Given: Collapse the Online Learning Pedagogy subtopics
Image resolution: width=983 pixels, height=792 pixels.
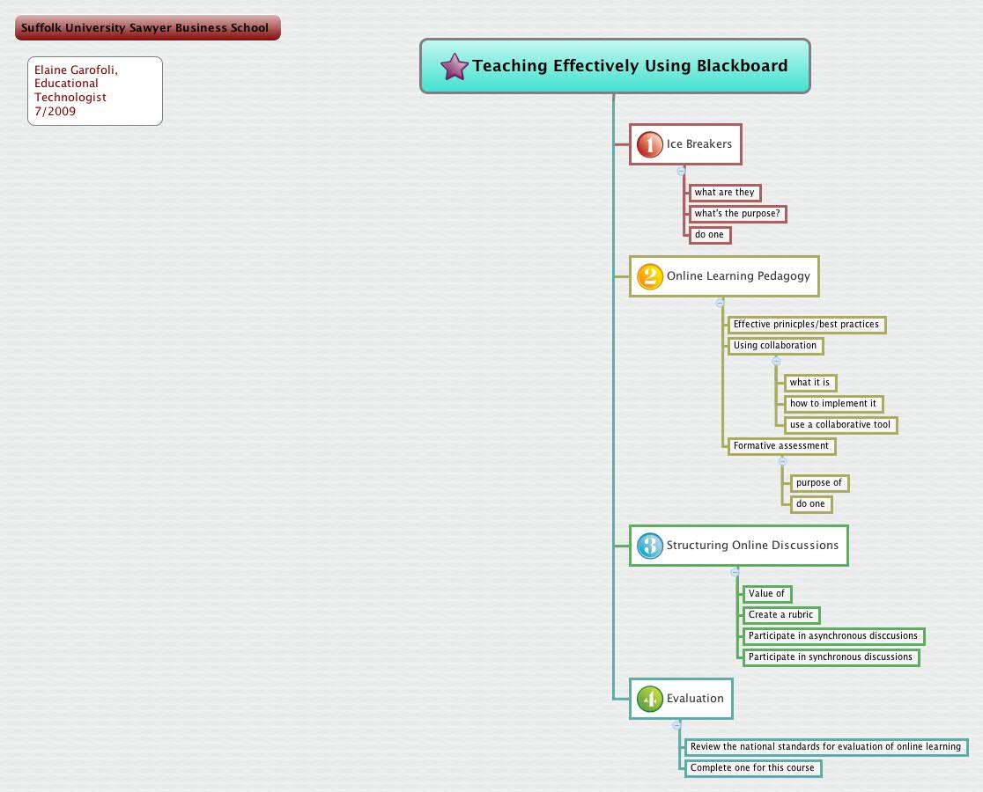Looking at the screenshot, I should pyautogui.click(x=721, y=303).
